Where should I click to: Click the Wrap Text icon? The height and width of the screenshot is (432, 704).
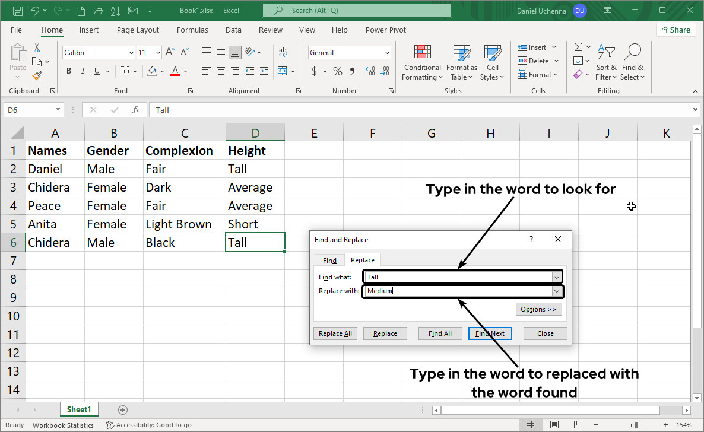(283, 52)
